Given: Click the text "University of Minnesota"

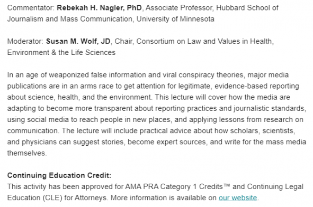Looking at the screenshot, I should coord(175,19).
